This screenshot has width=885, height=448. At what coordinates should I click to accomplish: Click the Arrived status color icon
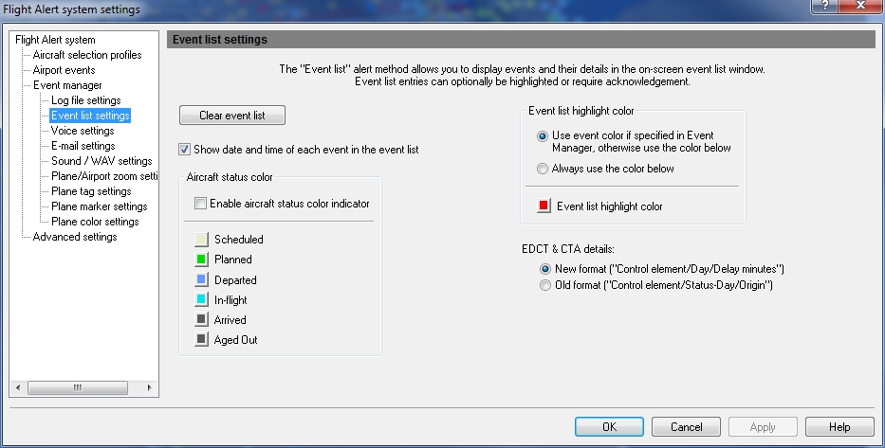(201, 320)
